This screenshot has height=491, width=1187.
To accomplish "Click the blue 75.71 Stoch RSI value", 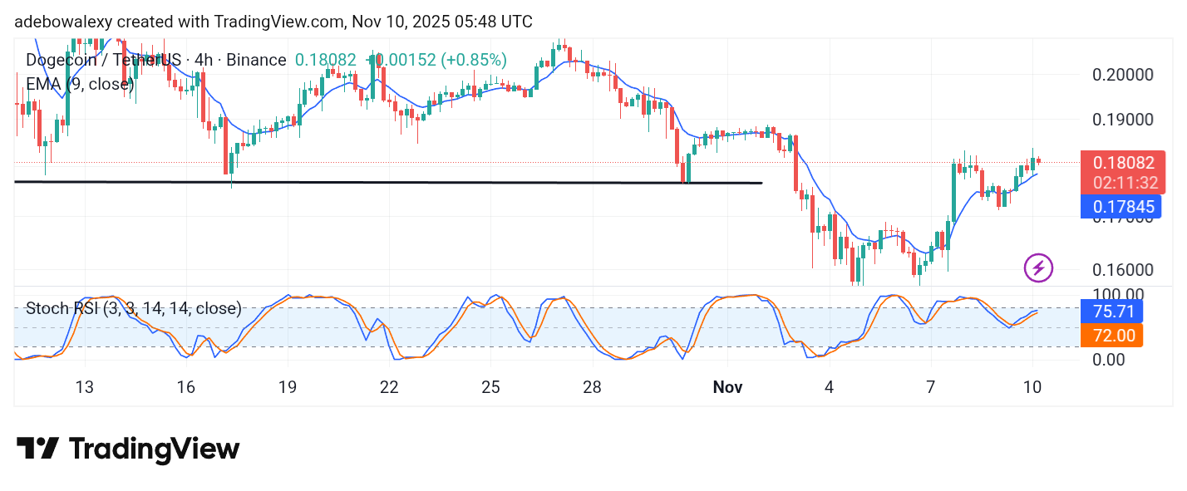I will [1111, 312].
